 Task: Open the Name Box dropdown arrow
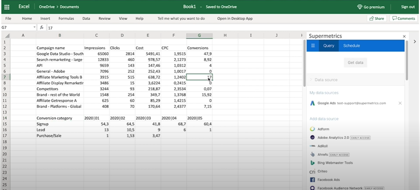(x=35, y=27)
